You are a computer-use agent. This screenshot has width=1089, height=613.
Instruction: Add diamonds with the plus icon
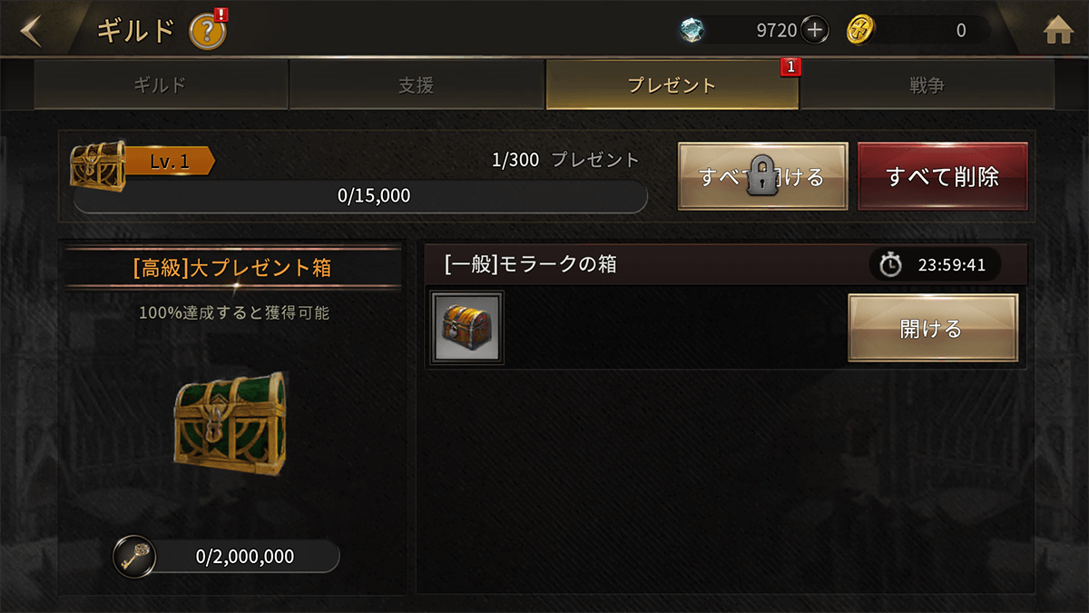pyautogui.click(x=815, y=30)
